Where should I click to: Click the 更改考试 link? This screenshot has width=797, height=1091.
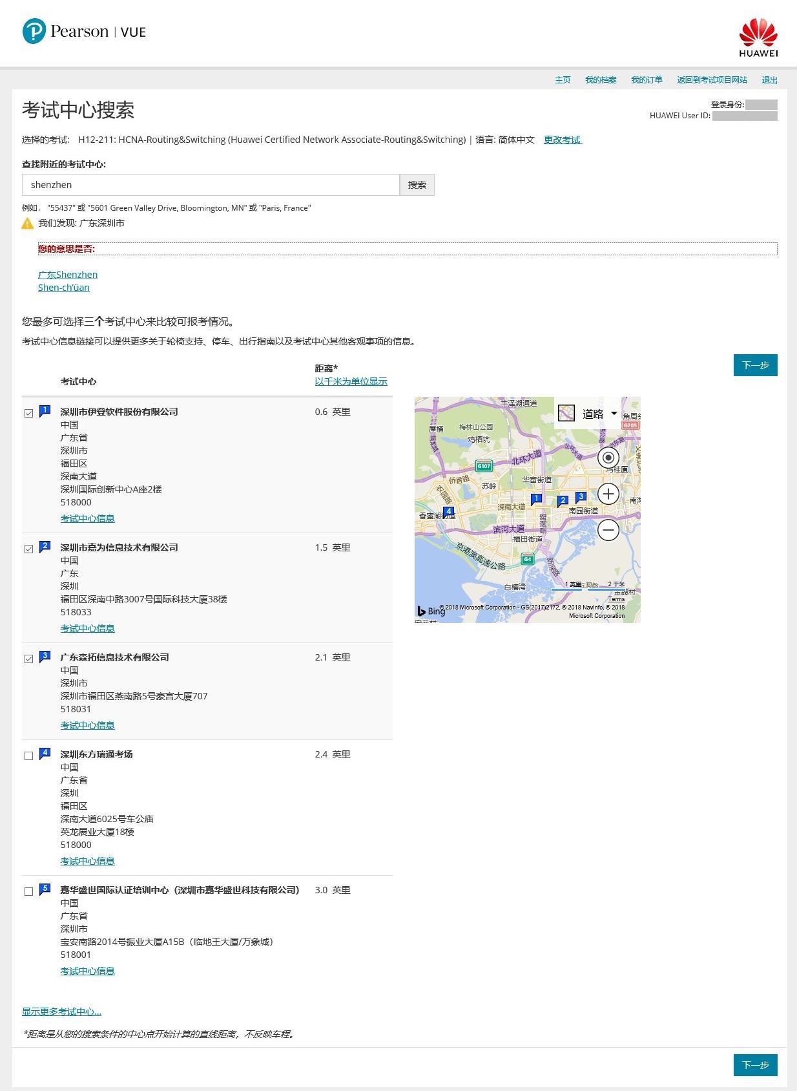pos(563,140)
